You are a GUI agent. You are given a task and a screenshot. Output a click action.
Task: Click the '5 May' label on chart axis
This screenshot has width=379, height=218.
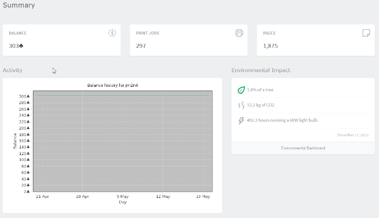[x=123, y=197]
